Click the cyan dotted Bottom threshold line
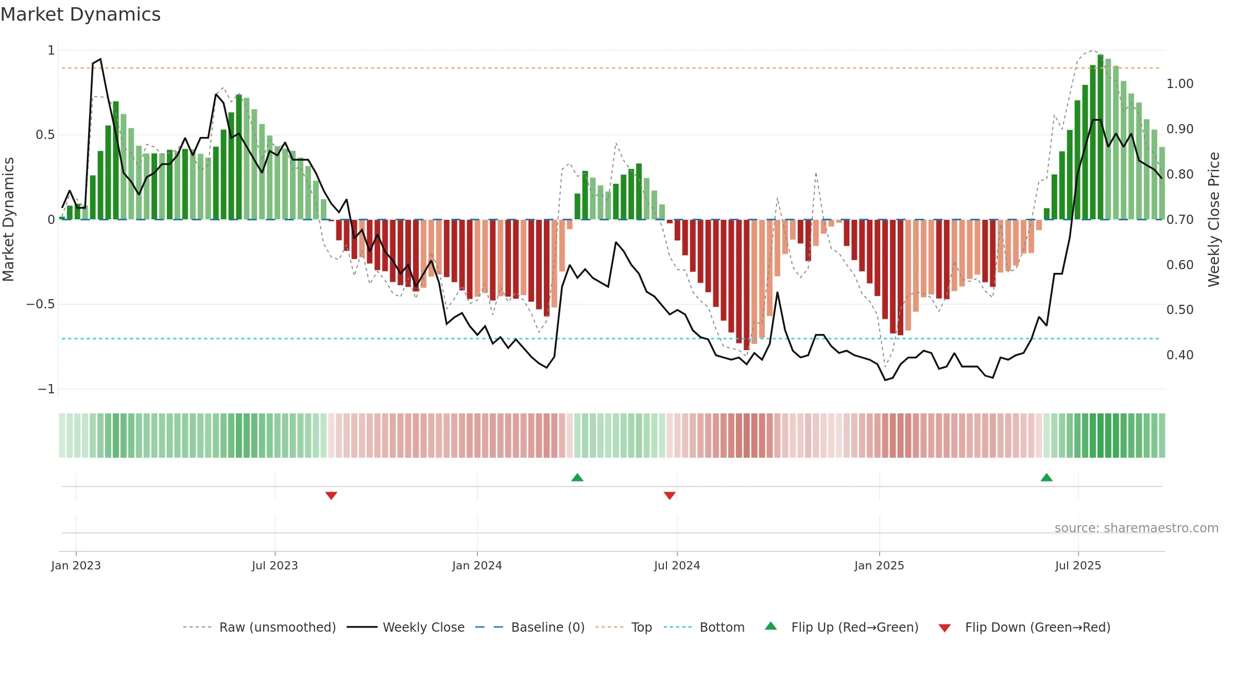This screenshot has height=695, width=1236. [x=611, y=339]
